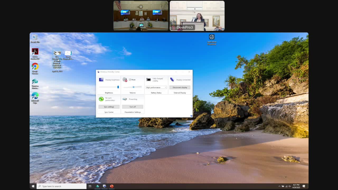This screenshot has height=190, width=338.
Task: Minimize the Windows Mobility Center window
Action: (176, 72)
